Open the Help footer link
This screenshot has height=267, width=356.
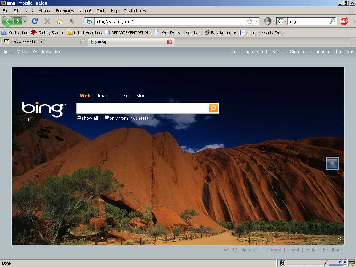tap(310, 250)
